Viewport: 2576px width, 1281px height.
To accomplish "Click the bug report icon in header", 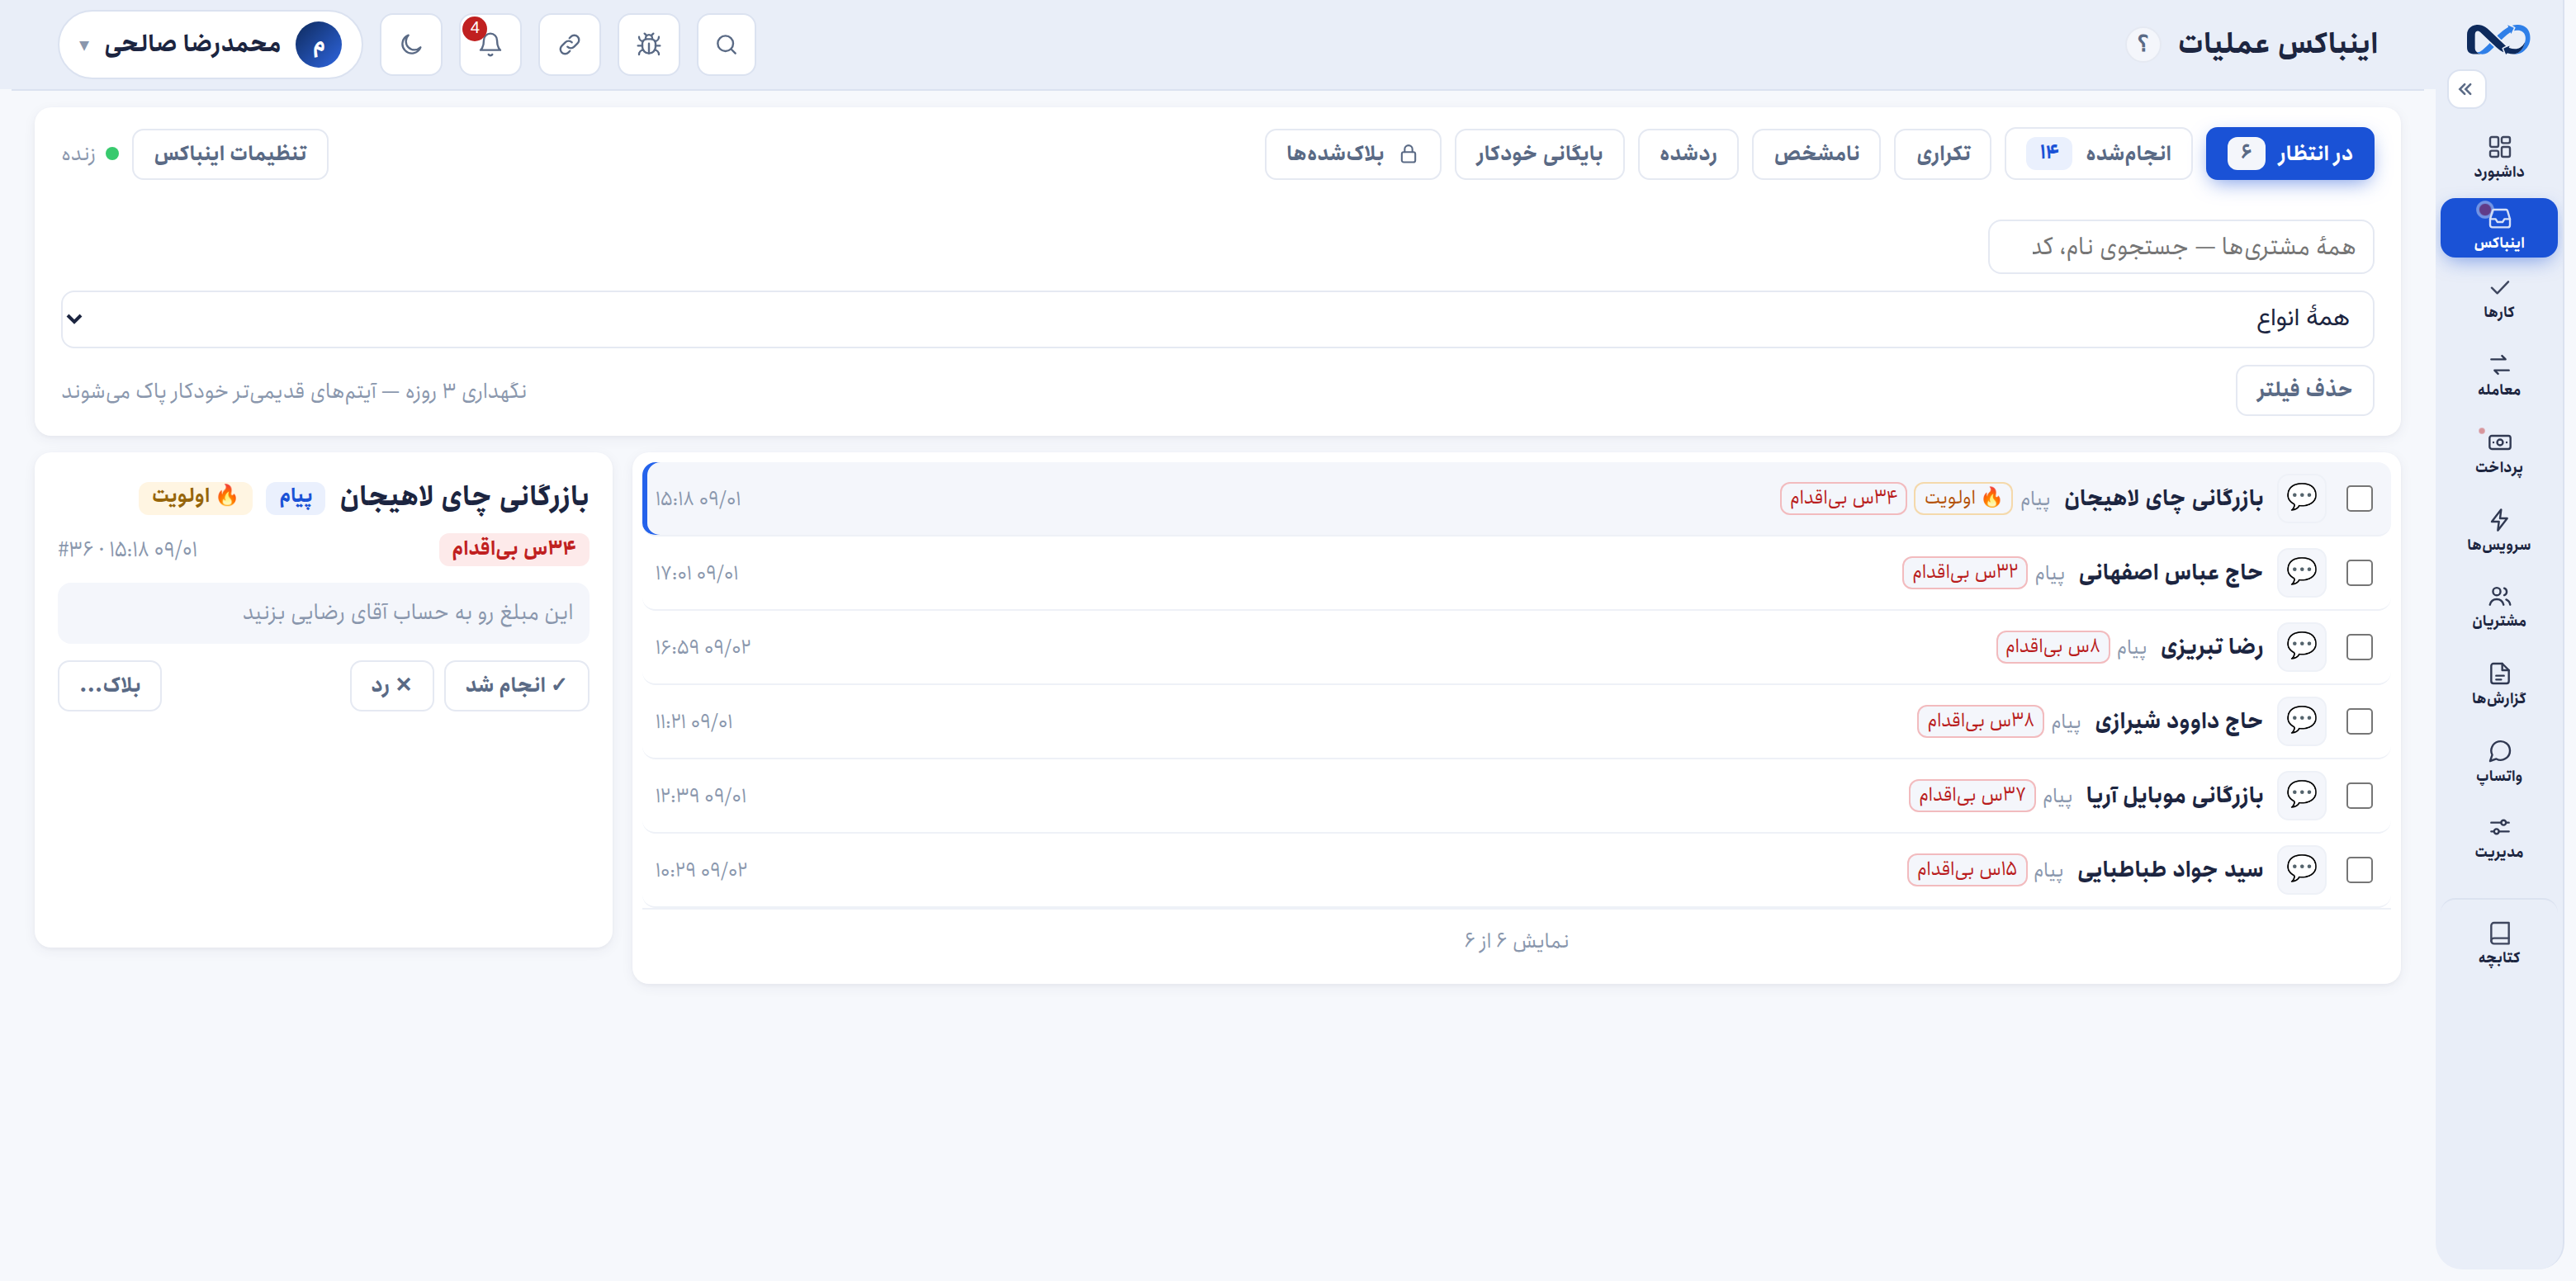I will tap(648, 45).
